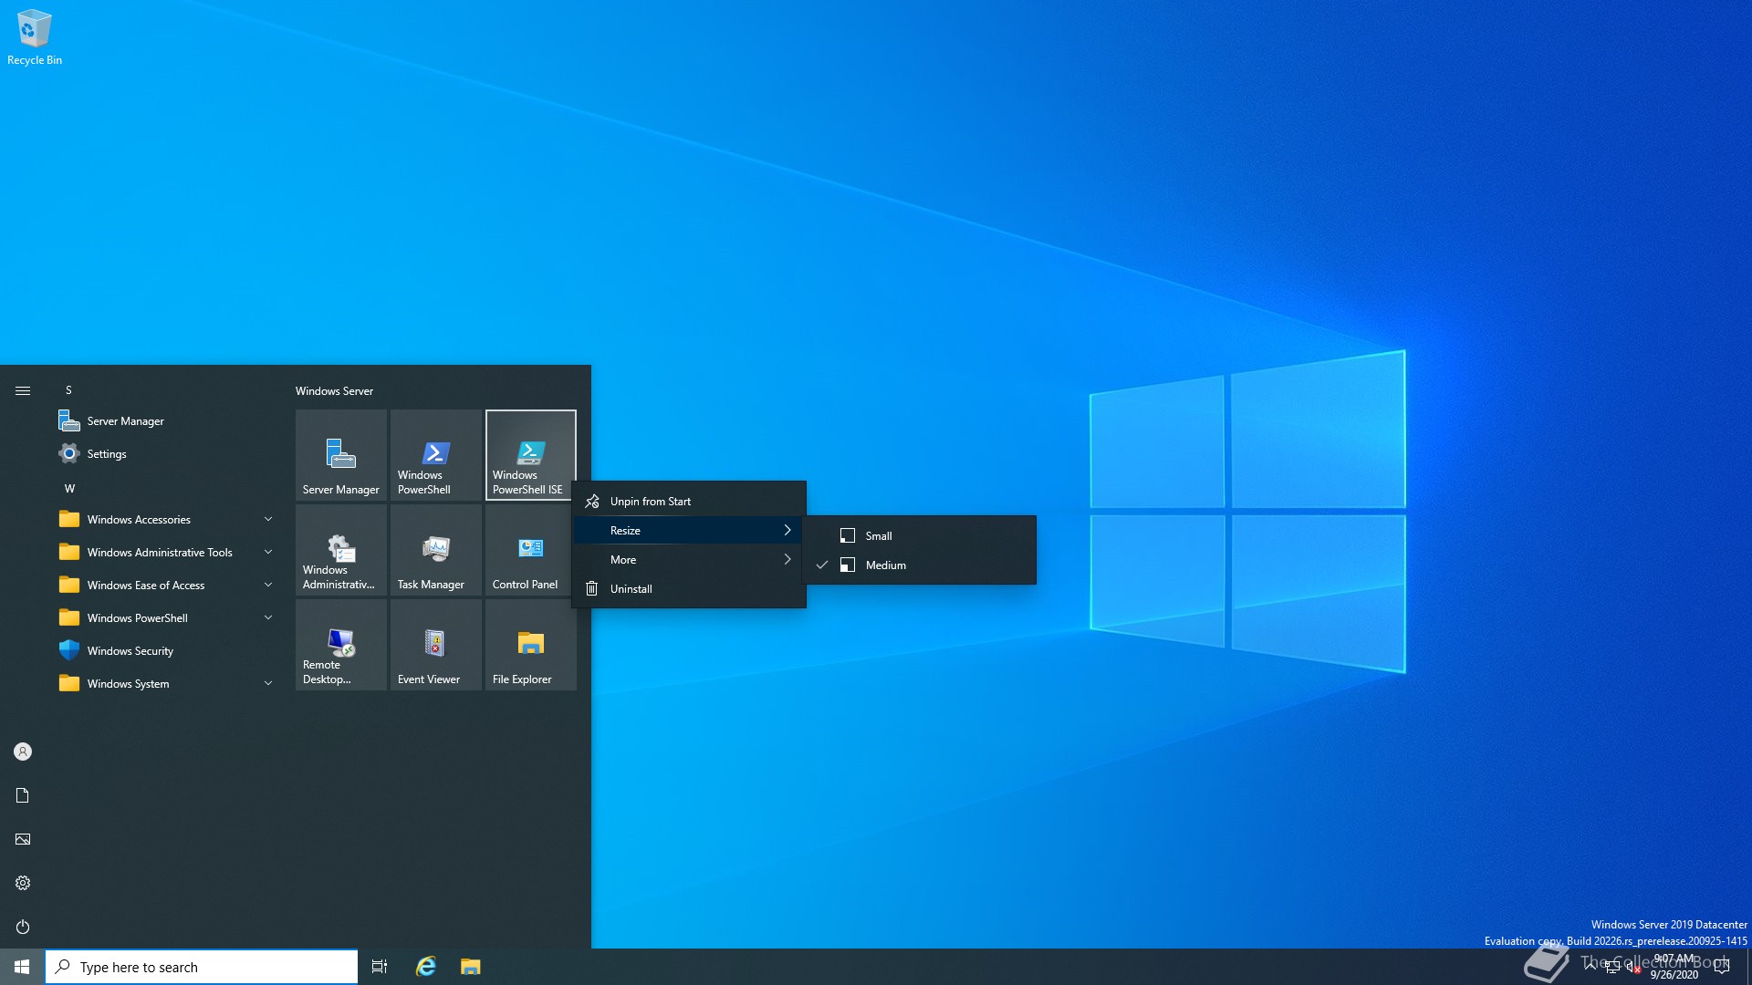Expand the Windows Administrative Tools folder
The width and height of the screenshot is (1752, 985).
pos(164,553)
